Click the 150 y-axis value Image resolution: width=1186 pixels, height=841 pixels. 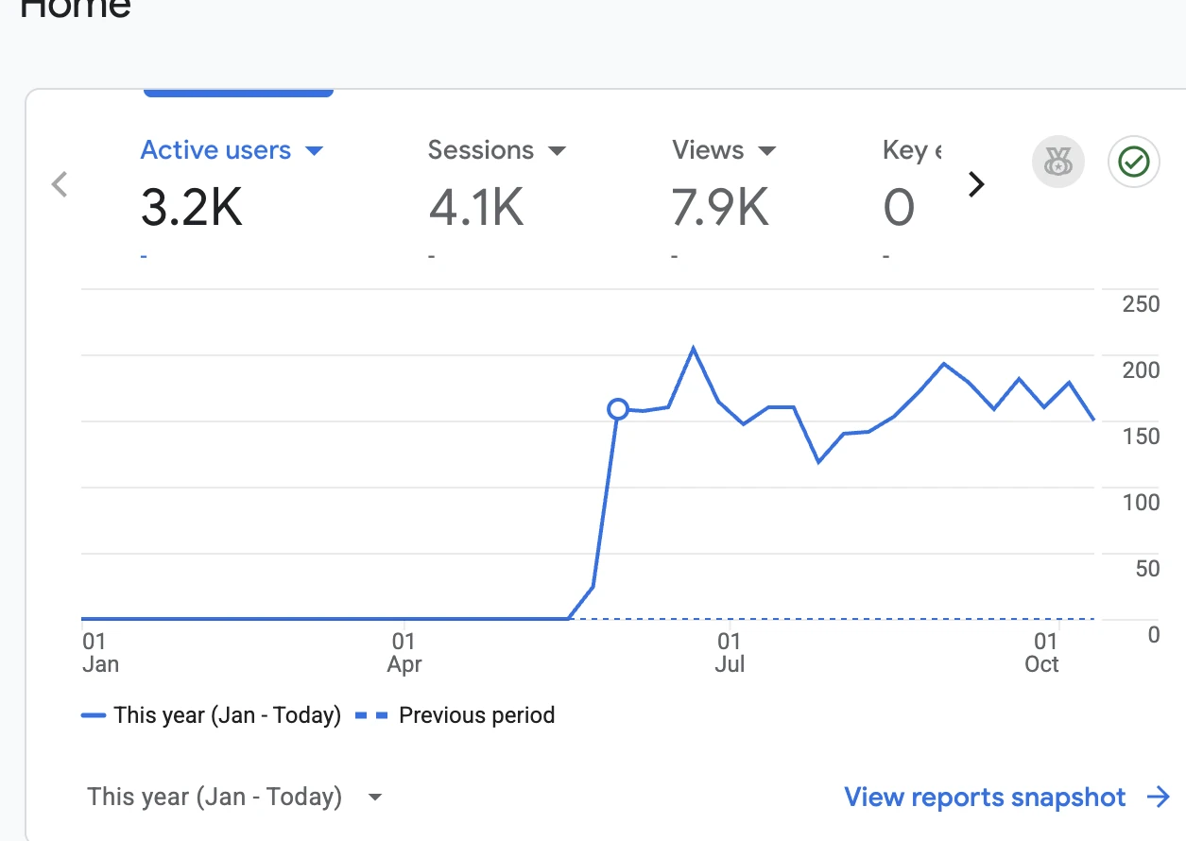[x=1141, y=437]
